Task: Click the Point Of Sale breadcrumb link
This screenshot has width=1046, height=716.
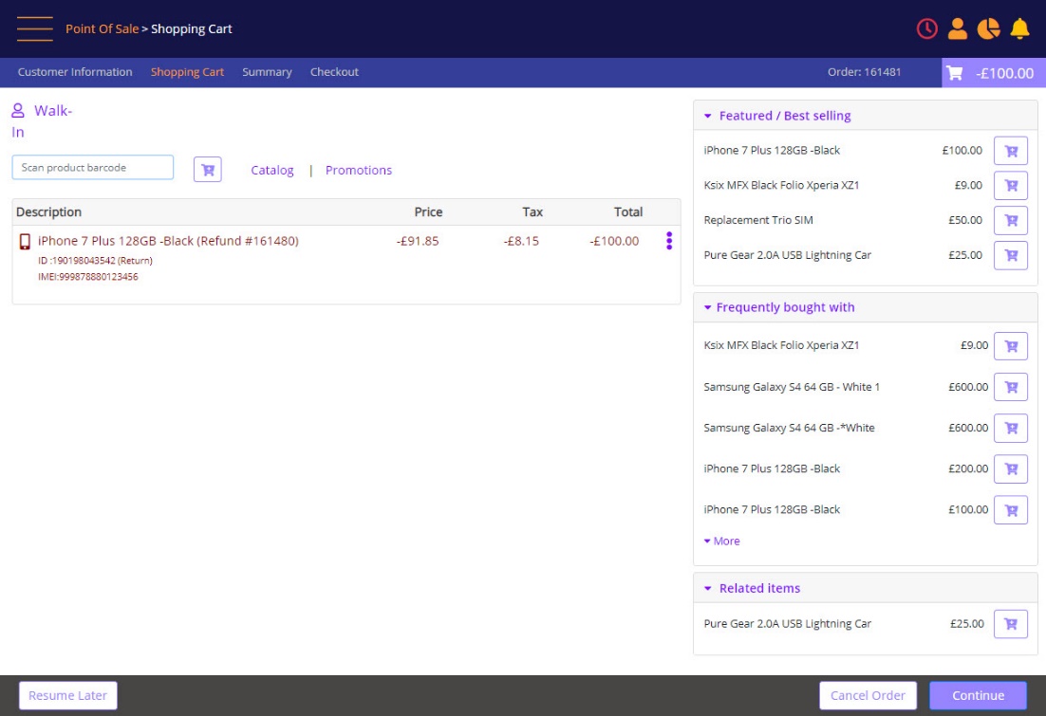Action: tap(103, 28)
